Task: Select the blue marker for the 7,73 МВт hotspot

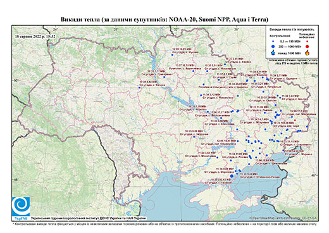Action: click(x=164, y=77)
